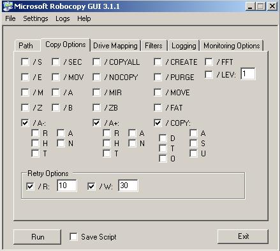This screenshot has width=280, height=251.
Task: Click the /R: retry count field
Action: click(67, 186)
